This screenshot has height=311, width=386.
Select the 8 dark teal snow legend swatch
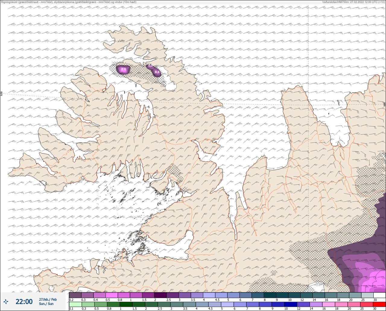[270, 295]
